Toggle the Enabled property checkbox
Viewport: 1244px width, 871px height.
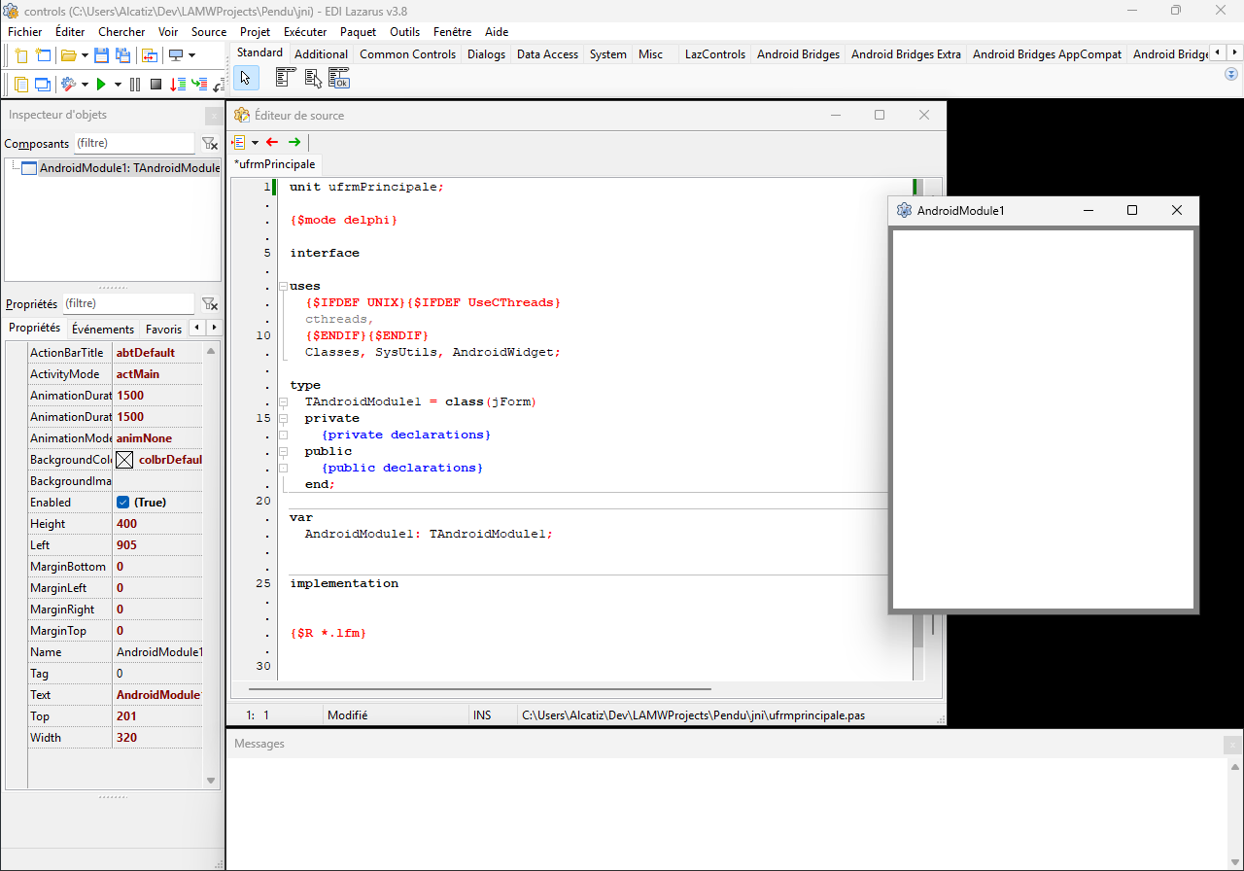coord(122,503)
